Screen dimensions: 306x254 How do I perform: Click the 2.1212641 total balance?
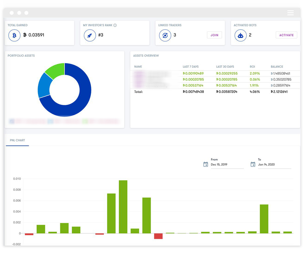click(279, 92)
